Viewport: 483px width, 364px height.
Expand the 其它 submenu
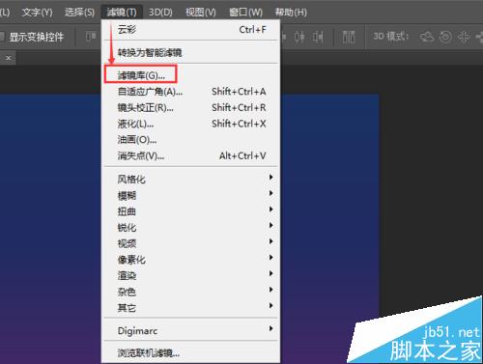pyautogui.click(x=190, y=308)
